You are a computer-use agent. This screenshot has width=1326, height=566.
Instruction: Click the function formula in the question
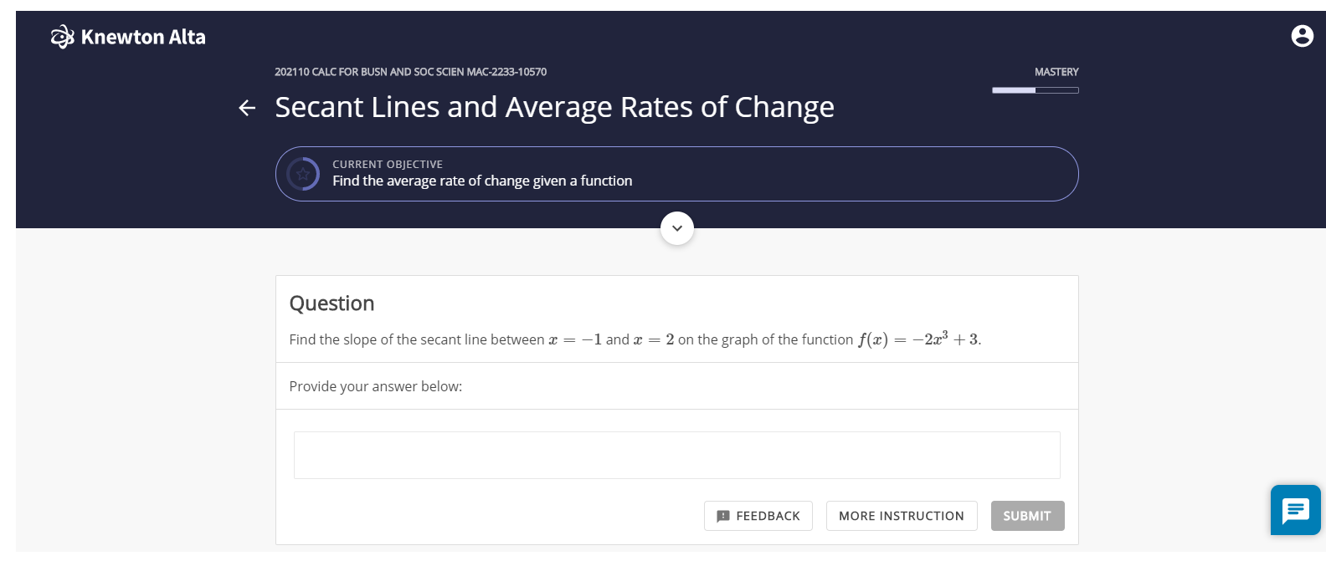coord(918,339)
